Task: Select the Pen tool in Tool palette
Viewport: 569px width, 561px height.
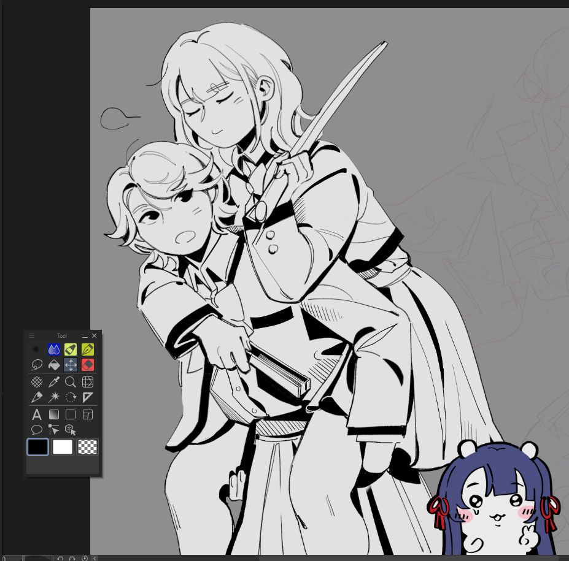Action: point(88,349)
